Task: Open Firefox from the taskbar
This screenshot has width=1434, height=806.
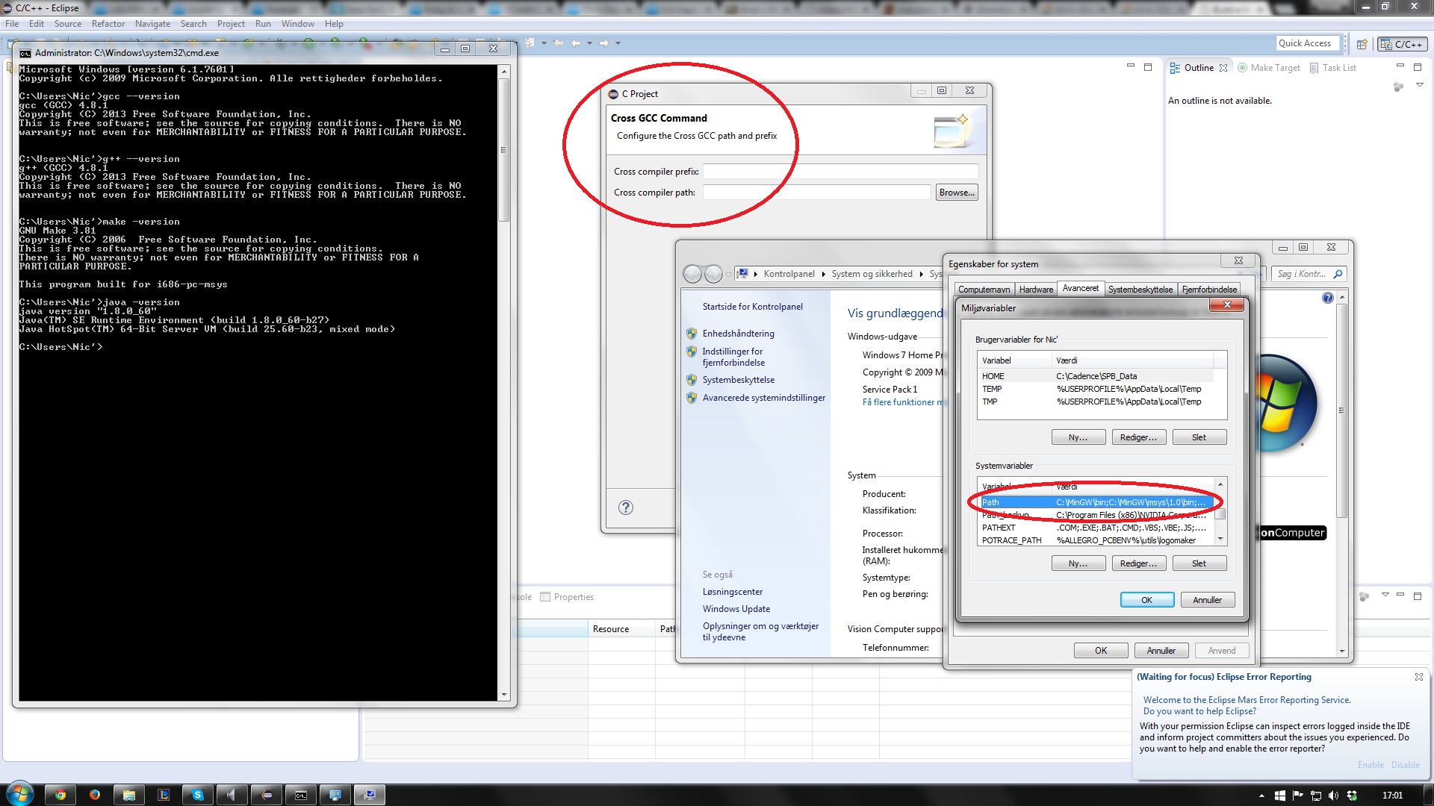Action: [x=95, y=795]
